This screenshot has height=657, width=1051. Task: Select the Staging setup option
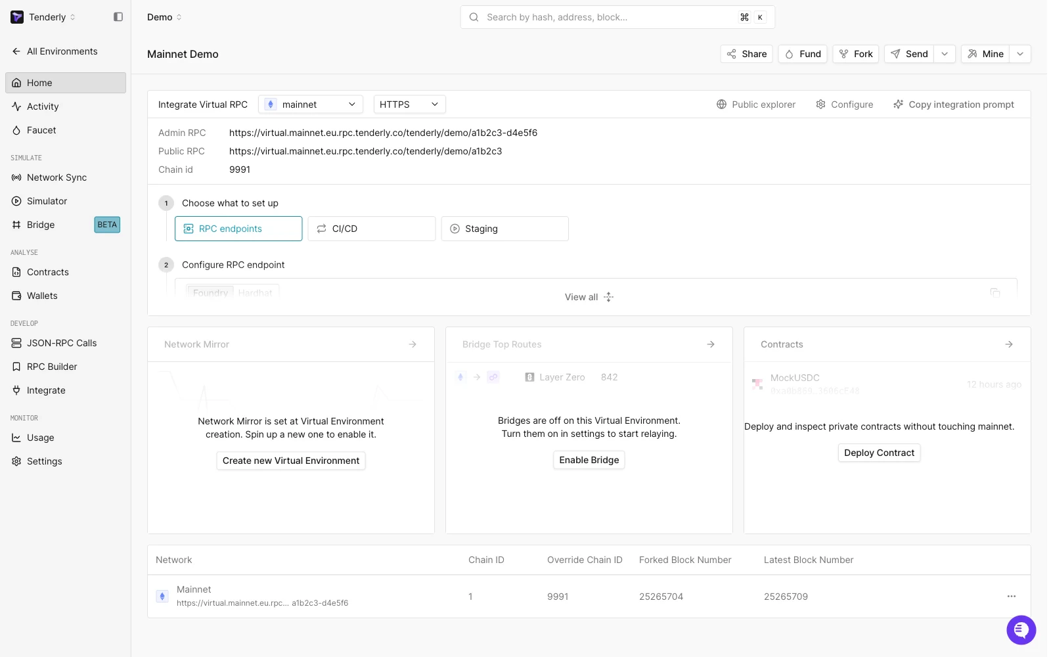pyautogui.click(x=505, y=229)
